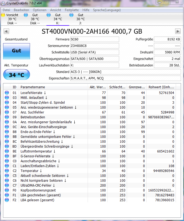Open the Ansicht menu

(56, 10)
